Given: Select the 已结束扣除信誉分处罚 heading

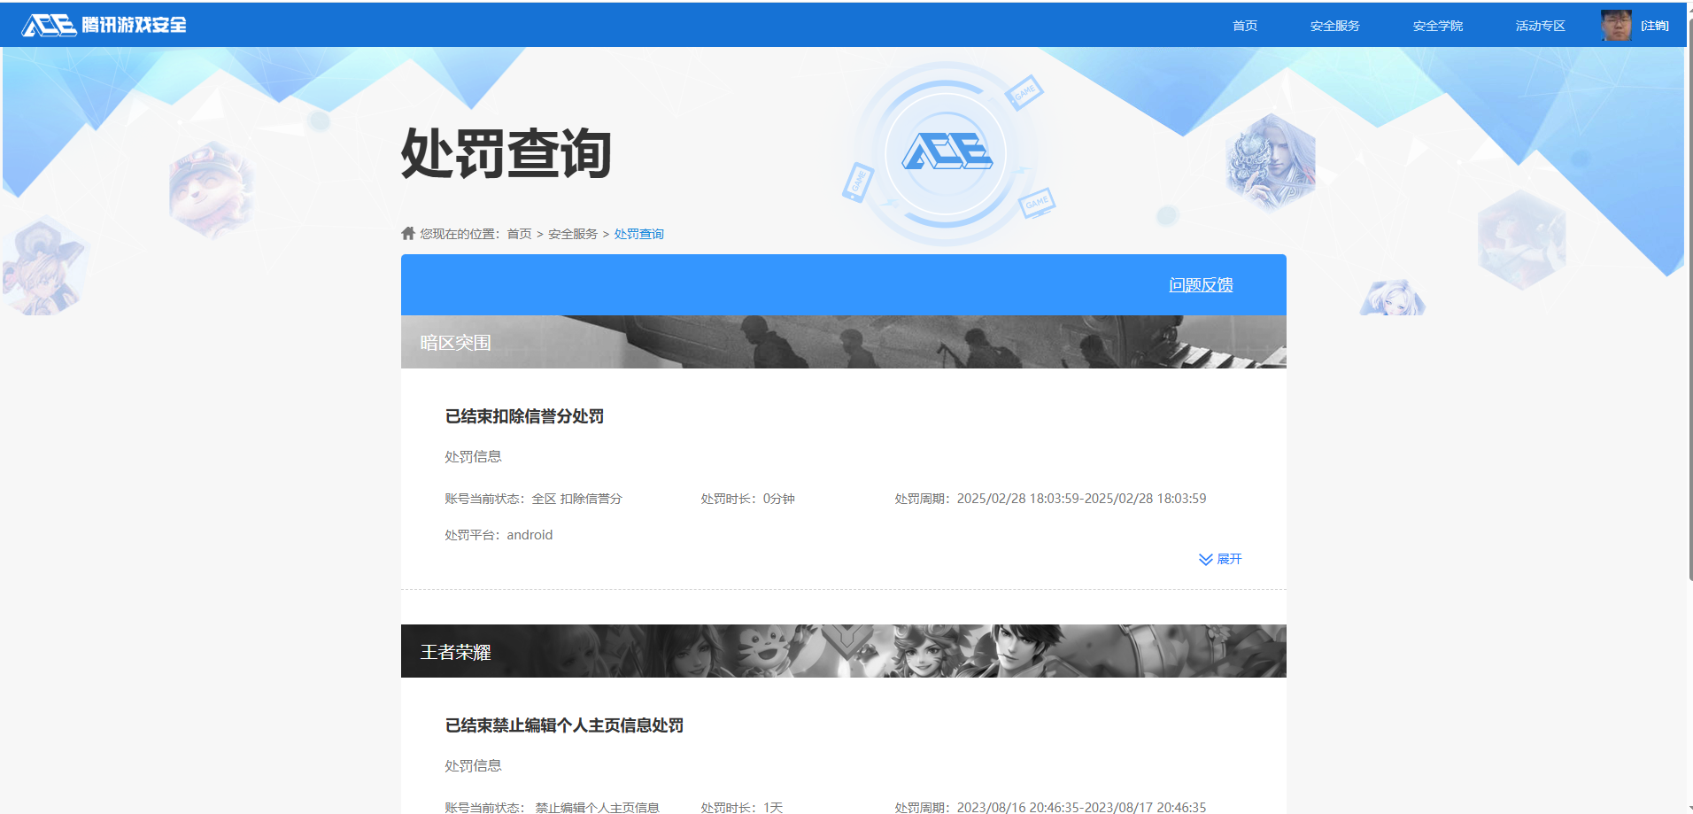Looking at the screenshot, I should coord(523,415).
